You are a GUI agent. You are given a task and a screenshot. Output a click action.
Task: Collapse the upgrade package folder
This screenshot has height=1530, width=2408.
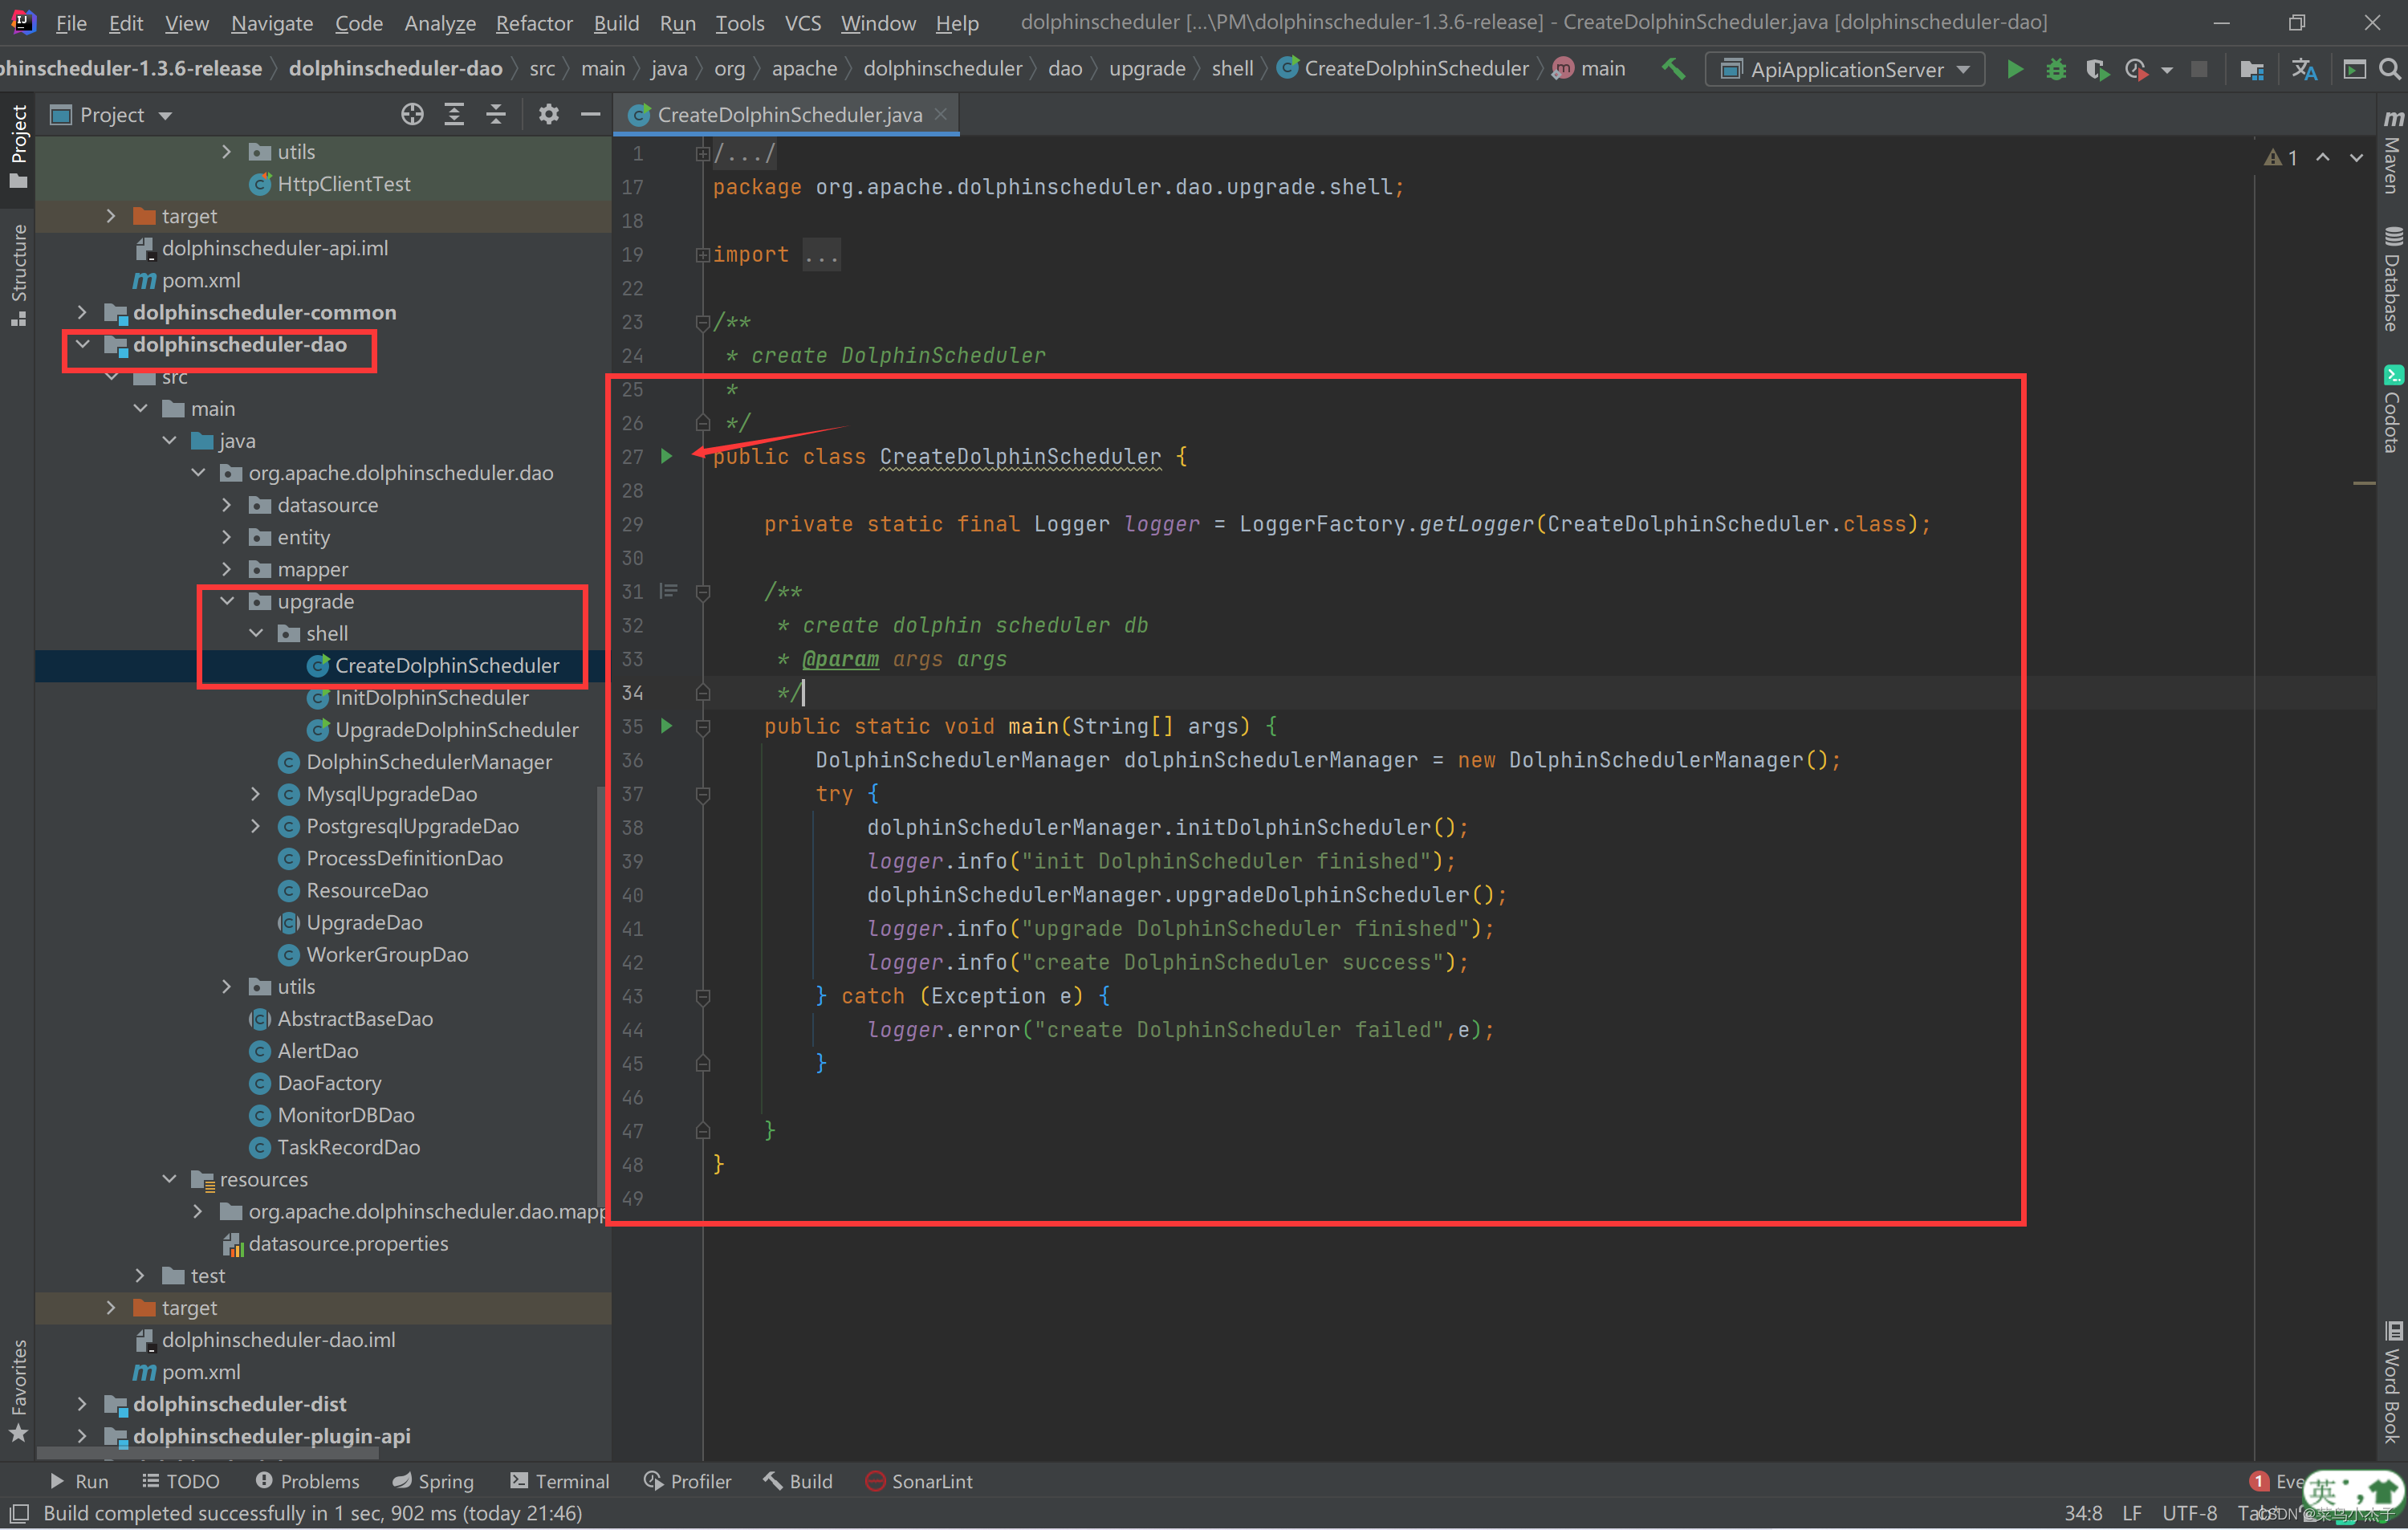tap(227, 601)
